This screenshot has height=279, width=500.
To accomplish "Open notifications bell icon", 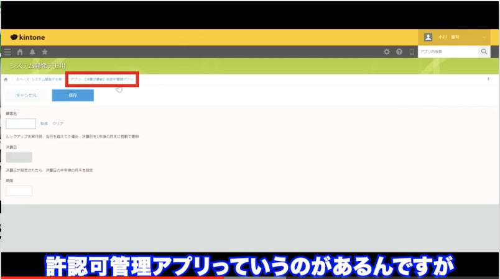I will tap(32, 52).
